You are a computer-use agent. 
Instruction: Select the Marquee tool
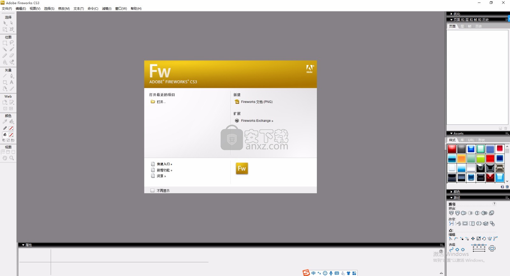(x=5, y=43)
